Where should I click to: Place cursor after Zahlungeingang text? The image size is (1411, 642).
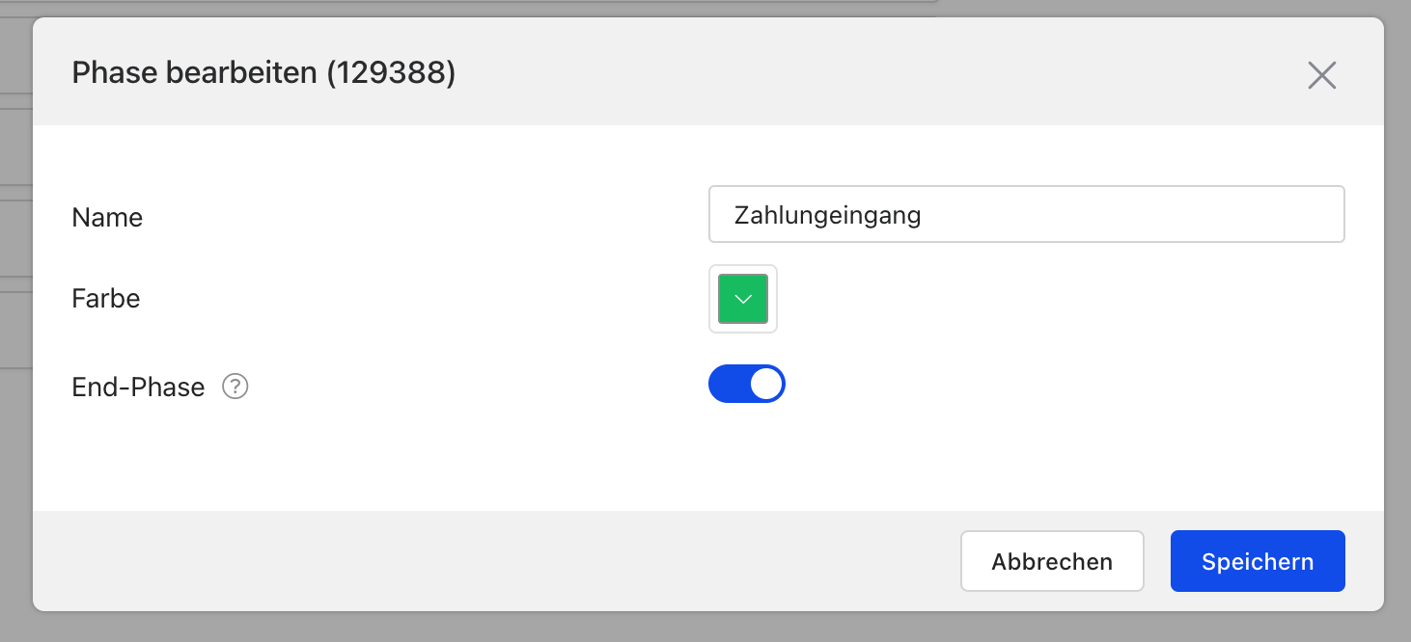[x=924, y=214]
